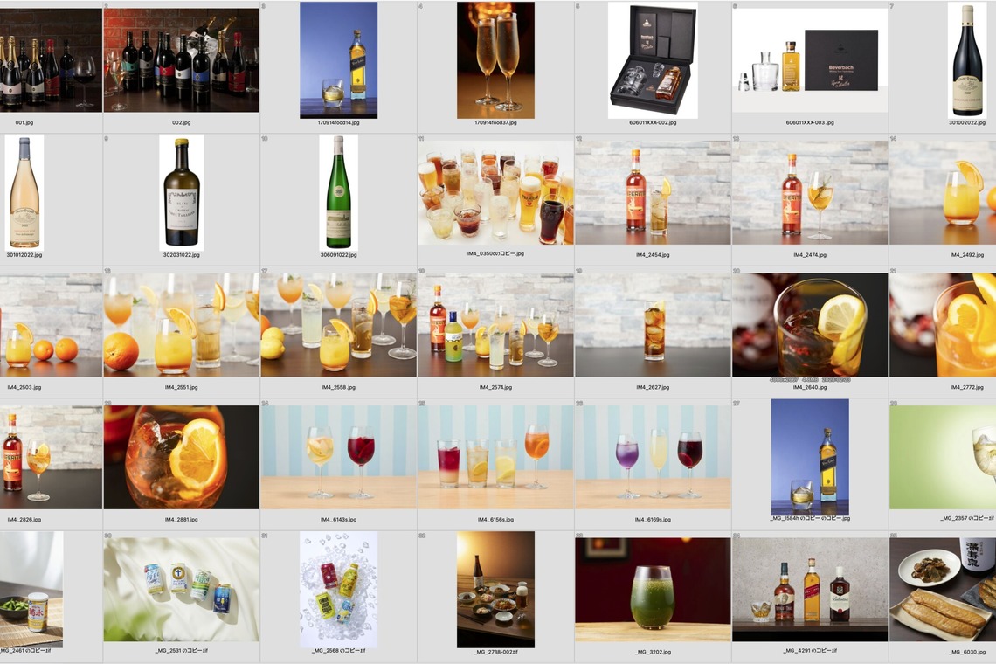Click the IM4_6143s.jpg two wine glasses image
Viewport: 996px width, 664px height.
click(x=338, y=457)
